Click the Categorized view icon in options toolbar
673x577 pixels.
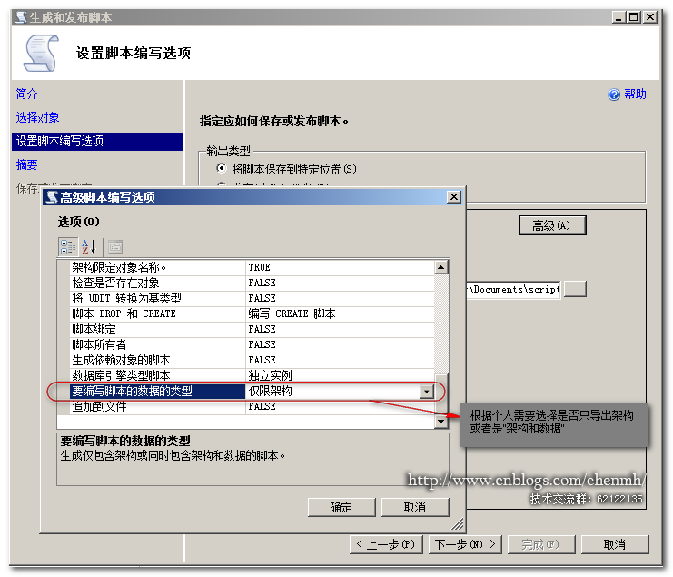coord(68,246)
